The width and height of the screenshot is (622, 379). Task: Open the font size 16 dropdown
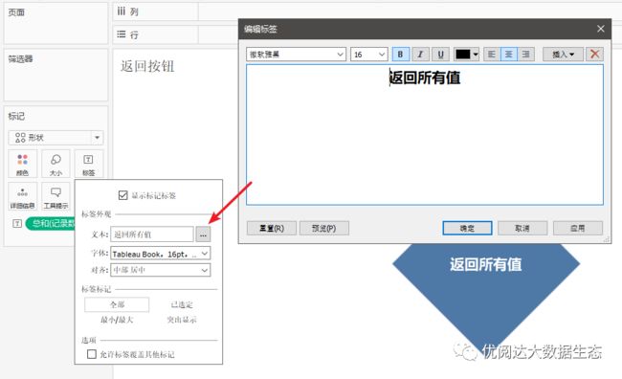369,54
